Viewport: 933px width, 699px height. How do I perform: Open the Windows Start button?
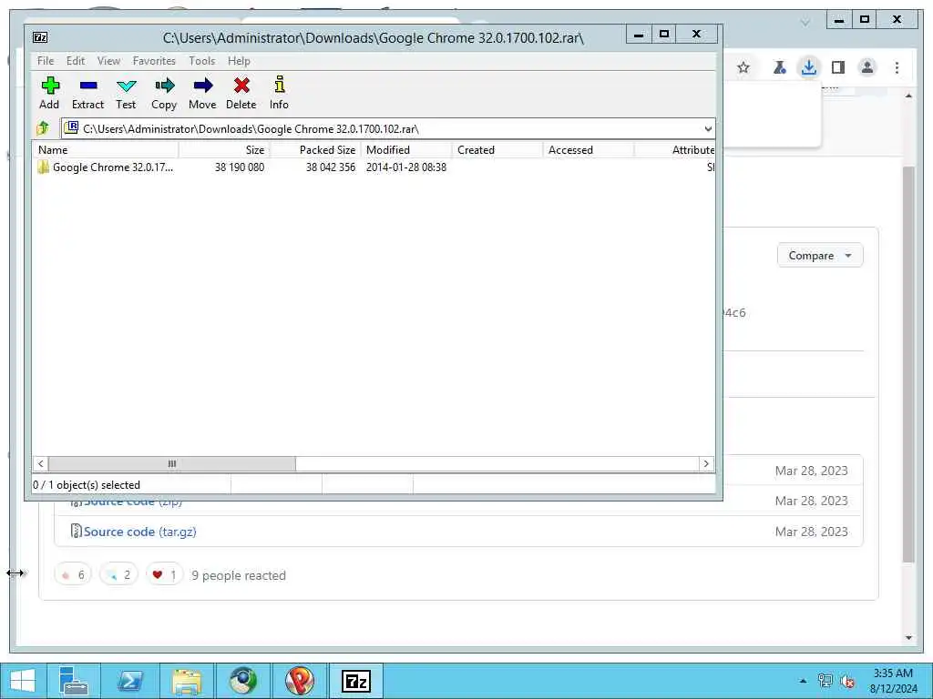pyautogui.click(x=22, y=681)
